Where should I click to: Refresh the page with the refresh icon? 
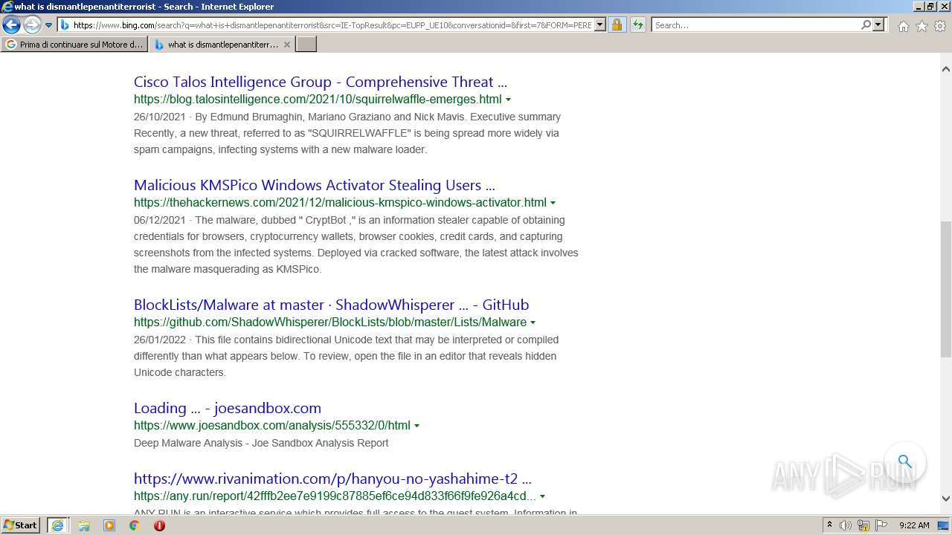coord(638,25)
